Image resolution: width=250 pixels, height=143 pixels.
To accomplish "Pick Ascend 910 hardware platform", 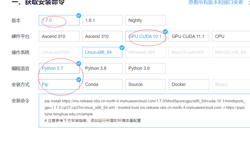I will (59, 36).
